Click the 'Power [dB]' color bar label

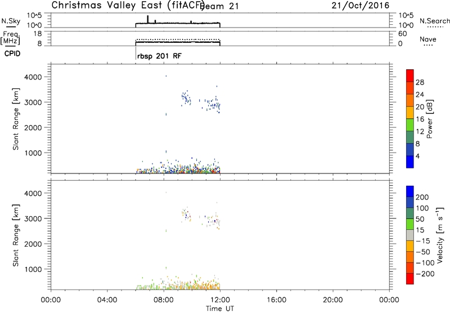coord(430,119)
